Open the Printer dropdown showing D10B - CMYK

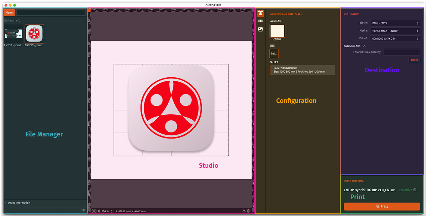(x=395, y=24)
